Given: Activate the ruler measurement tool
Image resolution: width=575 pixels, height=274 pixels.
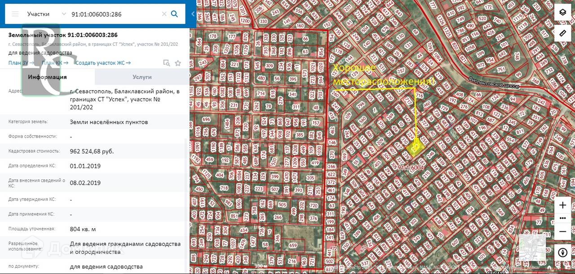Looking at the screenshot, I should pyautogui.click(x=562, y=33).
